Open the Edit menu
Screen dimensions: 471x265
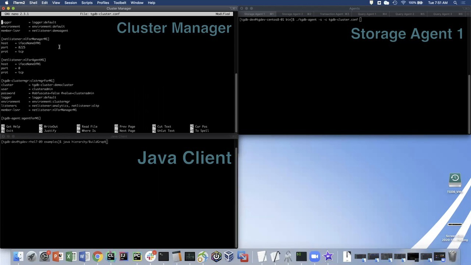pos(45,3)
